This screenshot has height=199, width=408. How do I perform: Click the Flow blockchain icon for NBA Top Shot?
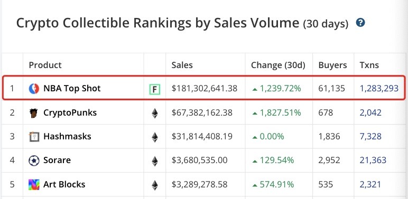tap(154, 90)
